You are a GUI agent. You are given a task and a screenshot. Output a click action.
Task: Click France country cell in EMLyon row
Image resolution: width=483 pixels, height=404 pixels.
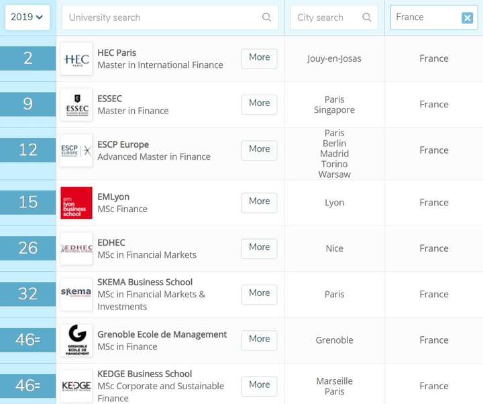pyautogui.click(x=434, y=203)
